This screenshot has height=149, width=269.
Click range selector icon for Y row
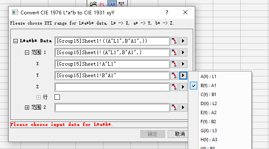coord(174,76)
